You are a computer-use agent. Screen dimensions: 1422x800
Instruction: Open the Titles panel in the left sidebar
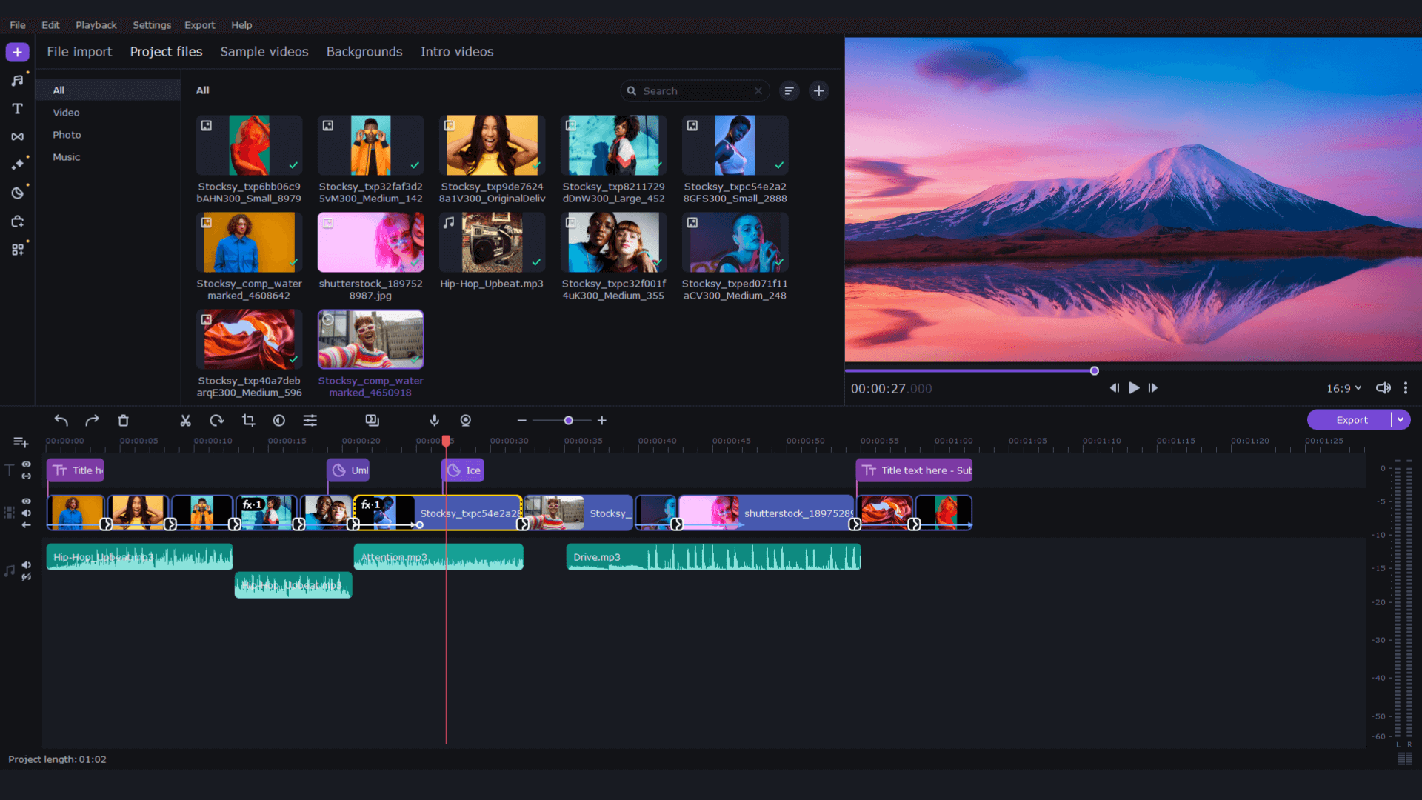17,108
